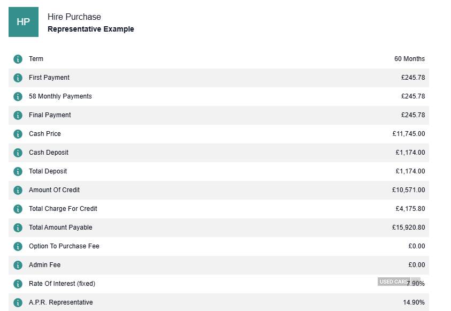The image size is (451, 311).
Task: Show info for Final Payment
Action: pos(18,115)
